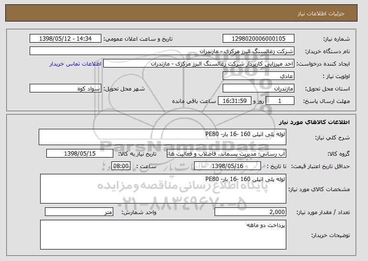The height and width of the screenshot is (261, 368).
Task: Click the delivery city field سواد کوه
Action: [65, 89]
